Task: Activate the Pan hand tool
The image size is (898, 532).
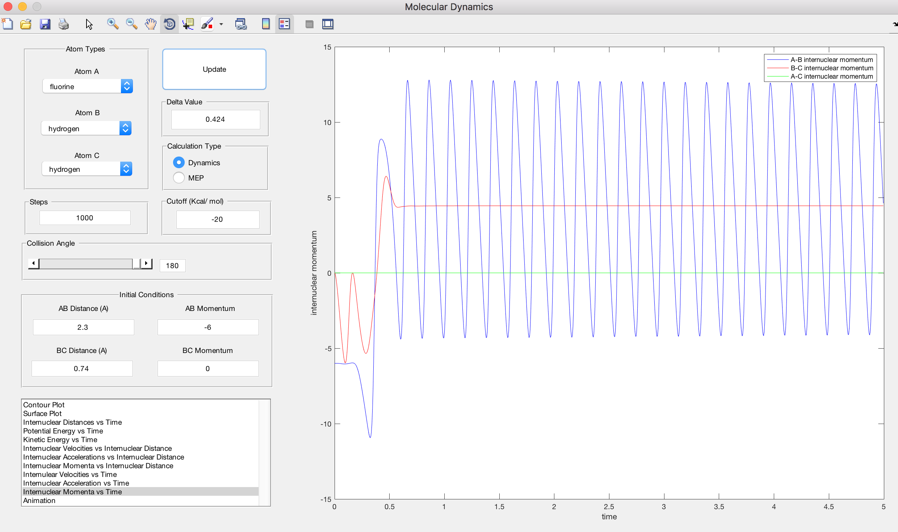Action: [150, 24]
